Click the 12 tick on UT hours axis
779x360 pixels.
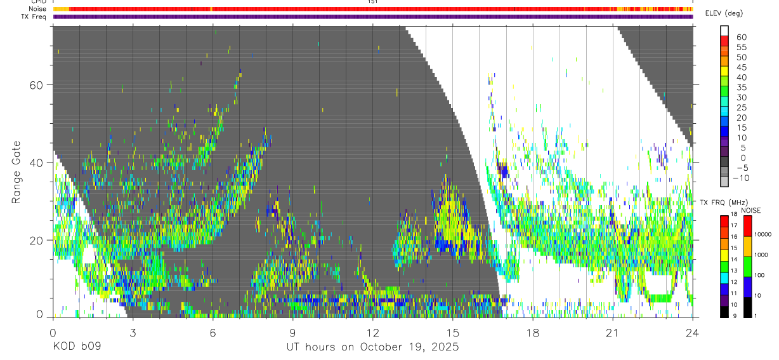tap(372, 332)
